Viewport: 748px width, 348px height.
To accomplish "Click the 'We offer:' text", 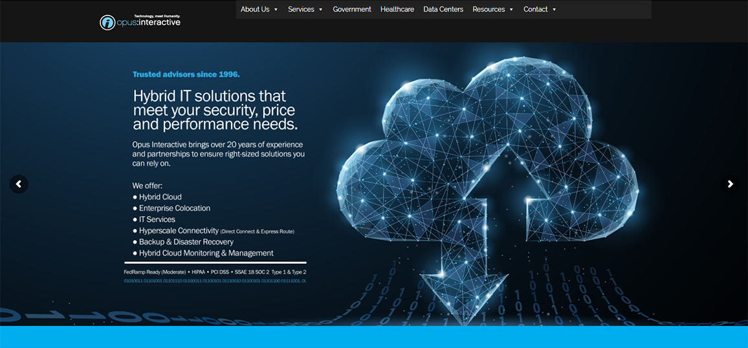I will coord(148,186).
